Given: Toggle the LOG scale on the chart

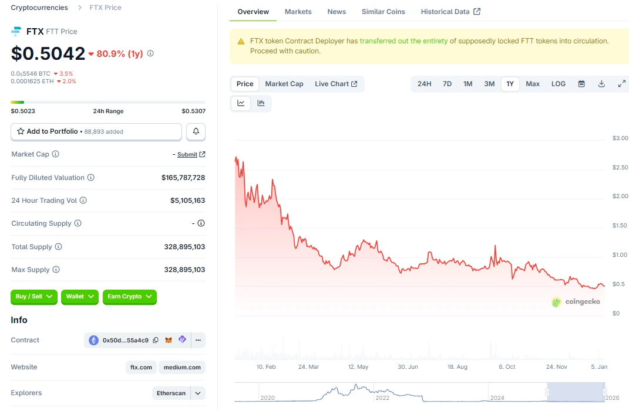Looking at the screenshot, I should pyautogui.click(x=558, y=84).
